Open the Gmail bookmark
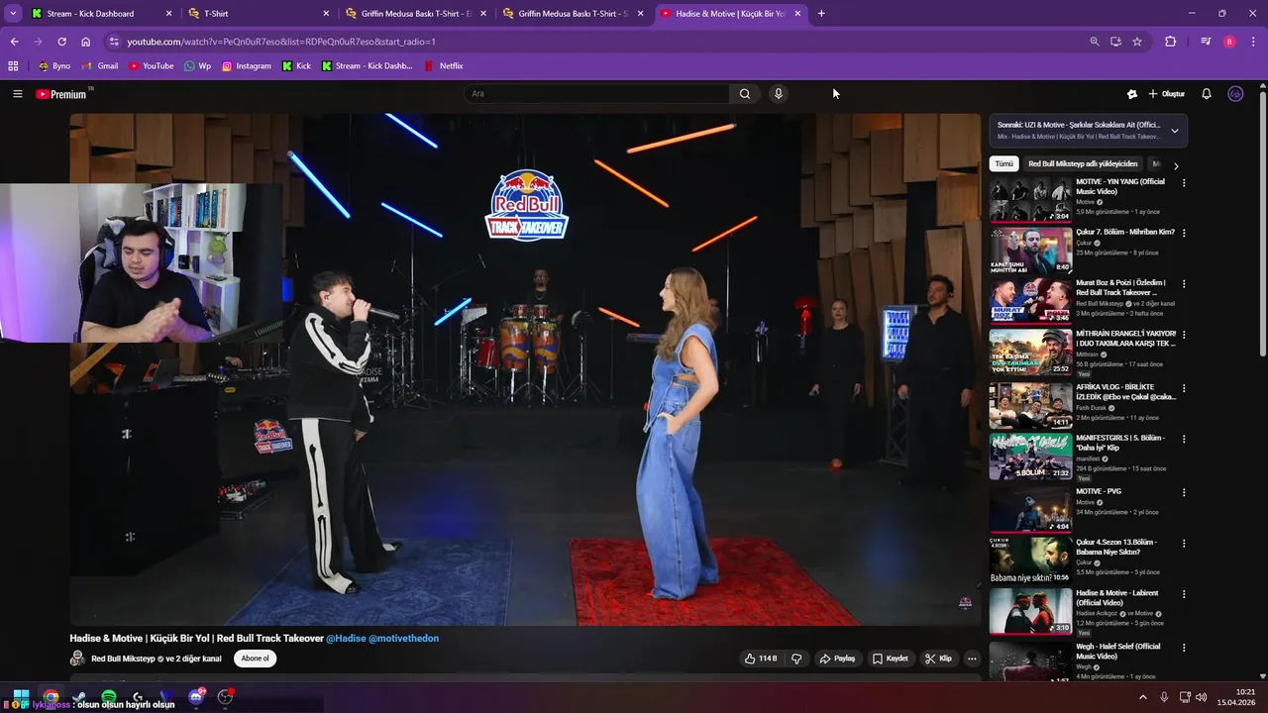Viewport: 1268px width, 713px height. coord(99,66)
